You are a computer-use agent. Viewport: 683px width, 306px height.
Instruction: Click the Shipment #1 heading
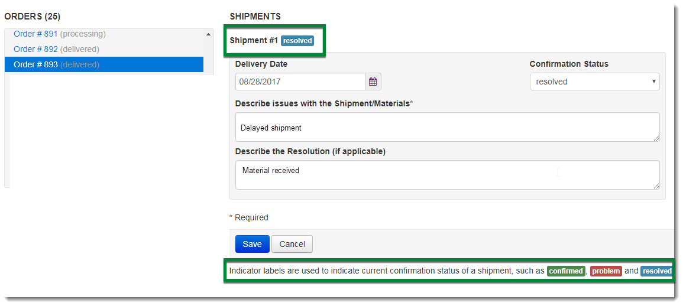(x=253, y=41)
